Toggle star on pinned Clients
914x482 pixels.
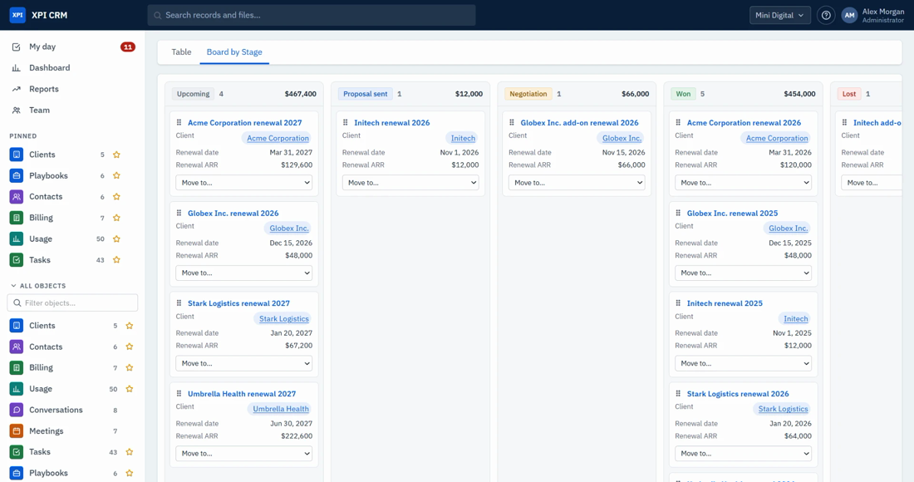[x=116, y=155]
